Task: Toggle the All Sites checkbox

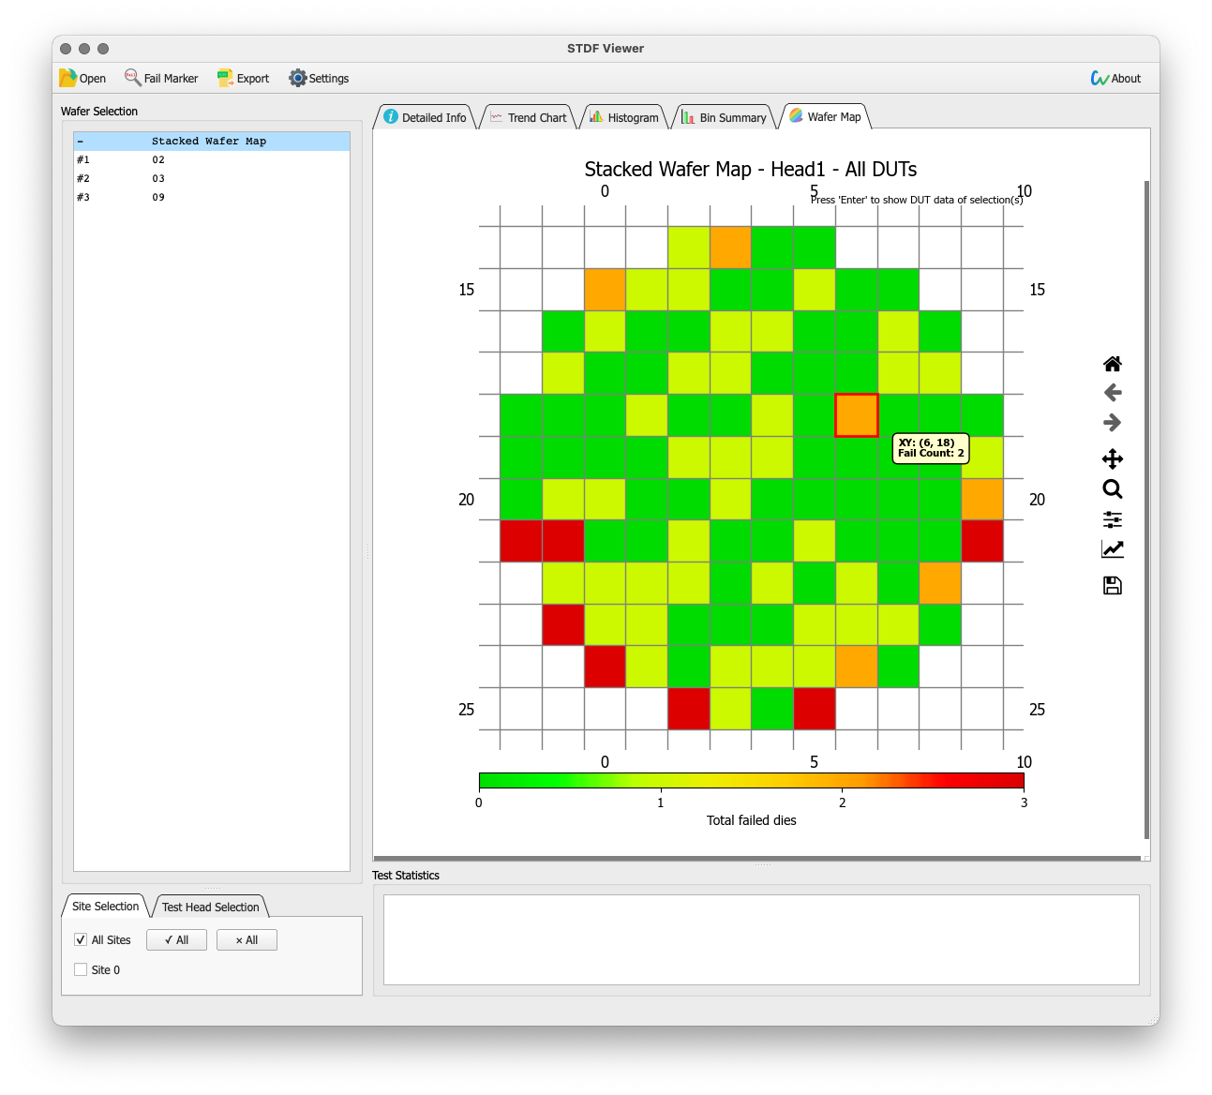Action: (x=81, y=939)
